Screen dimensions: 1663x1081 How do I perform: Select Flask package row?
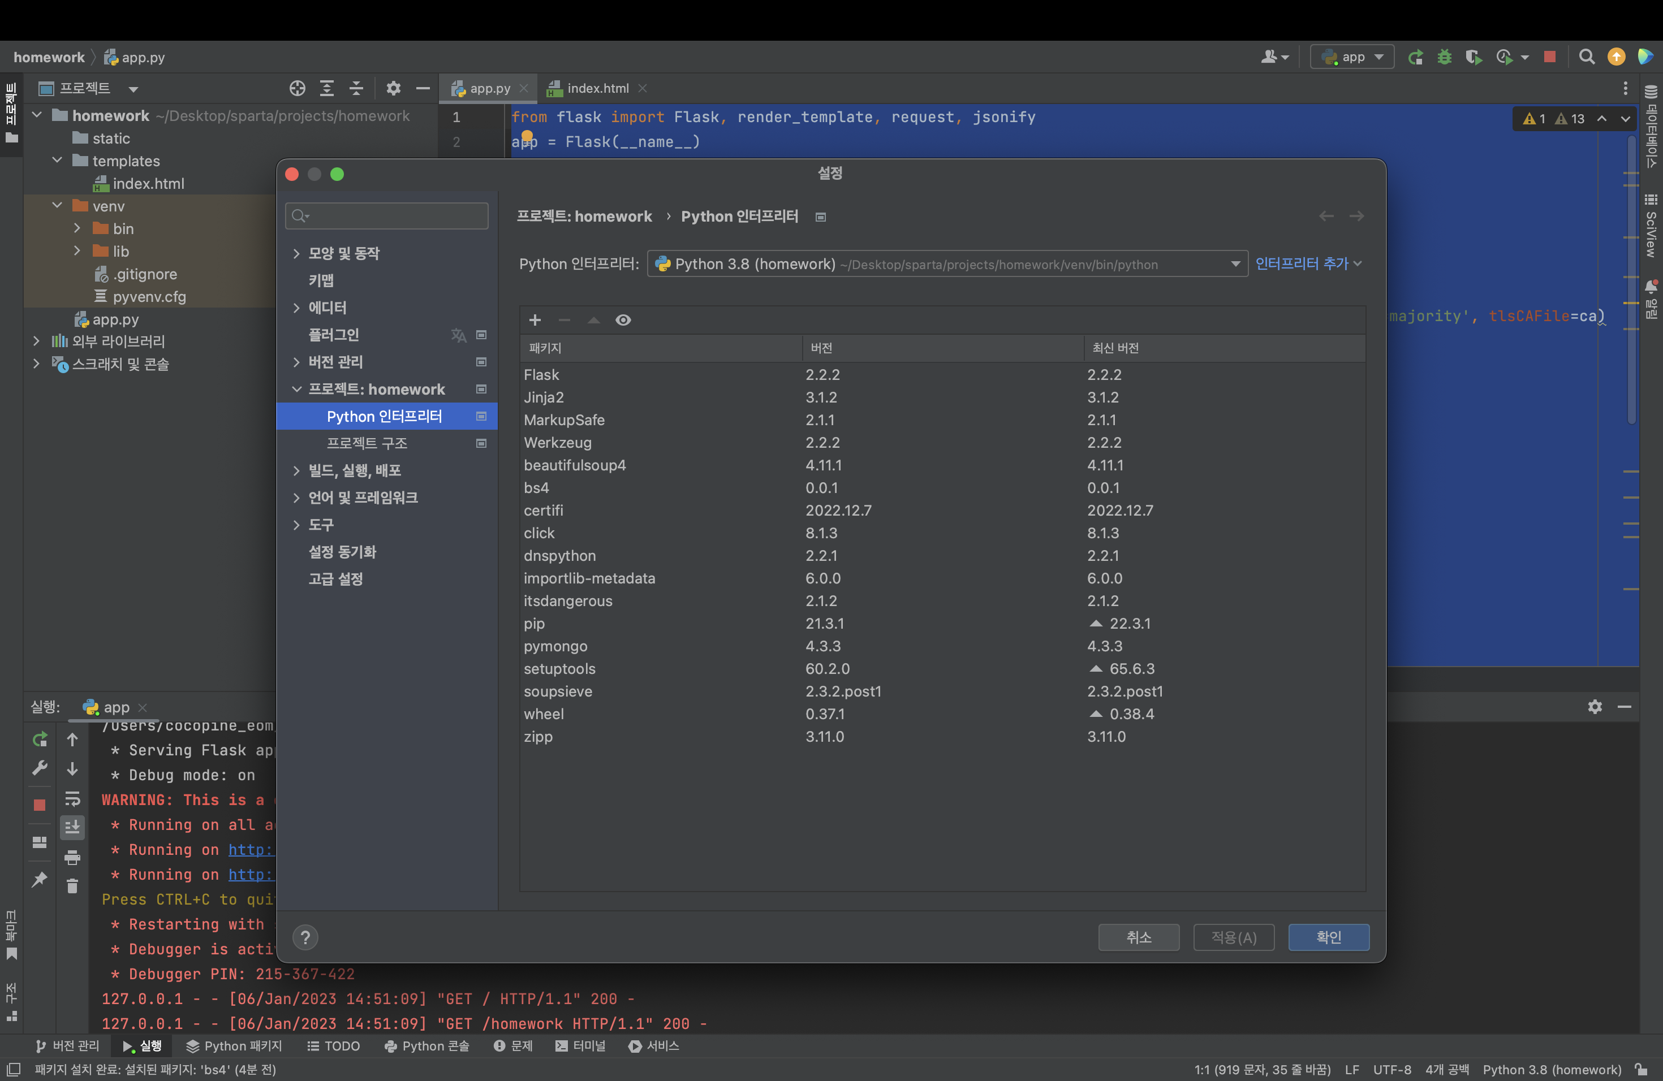tap(942, 375)
